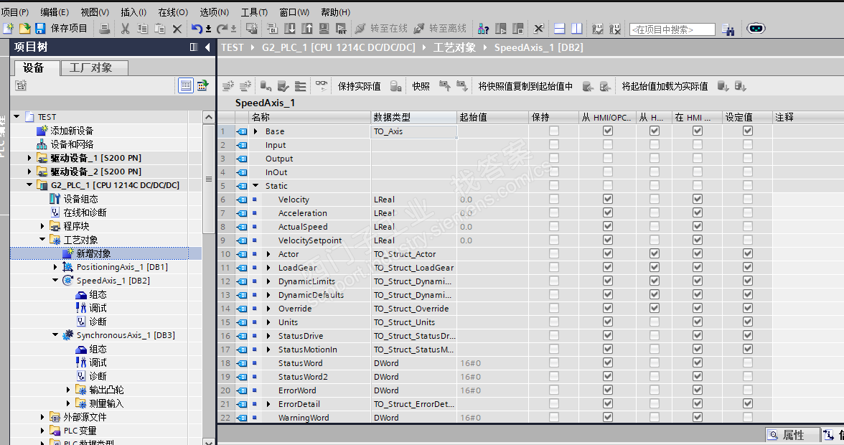Toggle 设定值 checkbox for Actor row

click(748, 253)
